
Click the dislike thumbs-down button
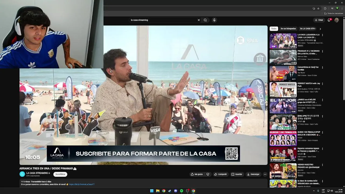208,174
